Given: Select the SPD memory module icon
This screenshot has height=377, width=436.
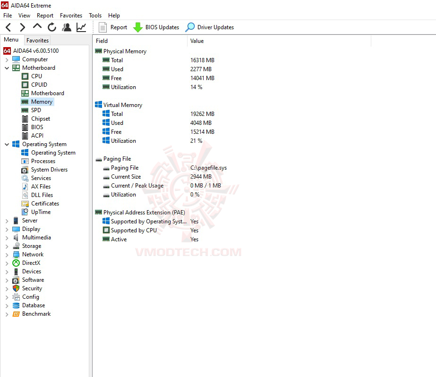Looking at the screenshot, I should click(x=25, y=110).
